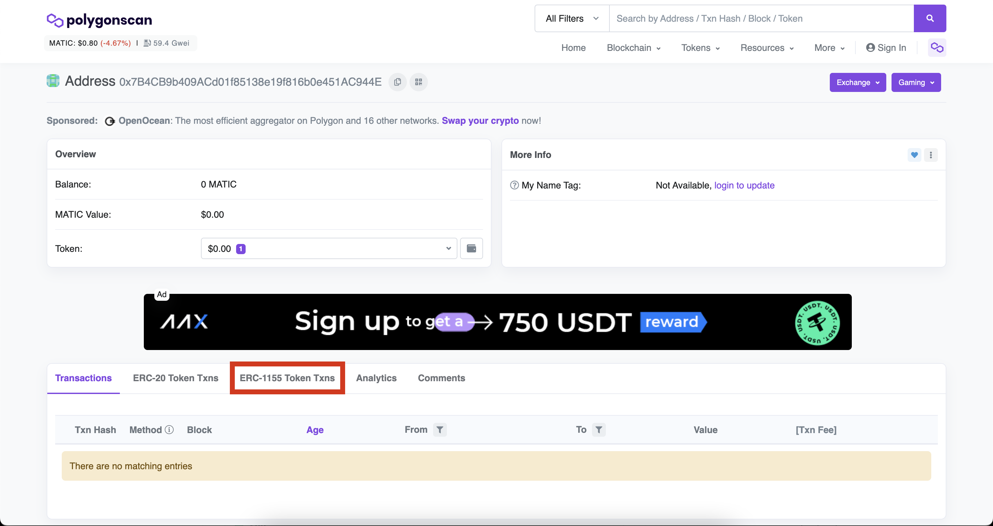Click the login to update link
993x526 pixels.
744,186
